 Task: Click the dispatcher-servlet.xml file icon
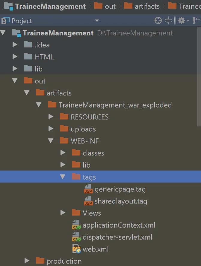tap(76, 237)
